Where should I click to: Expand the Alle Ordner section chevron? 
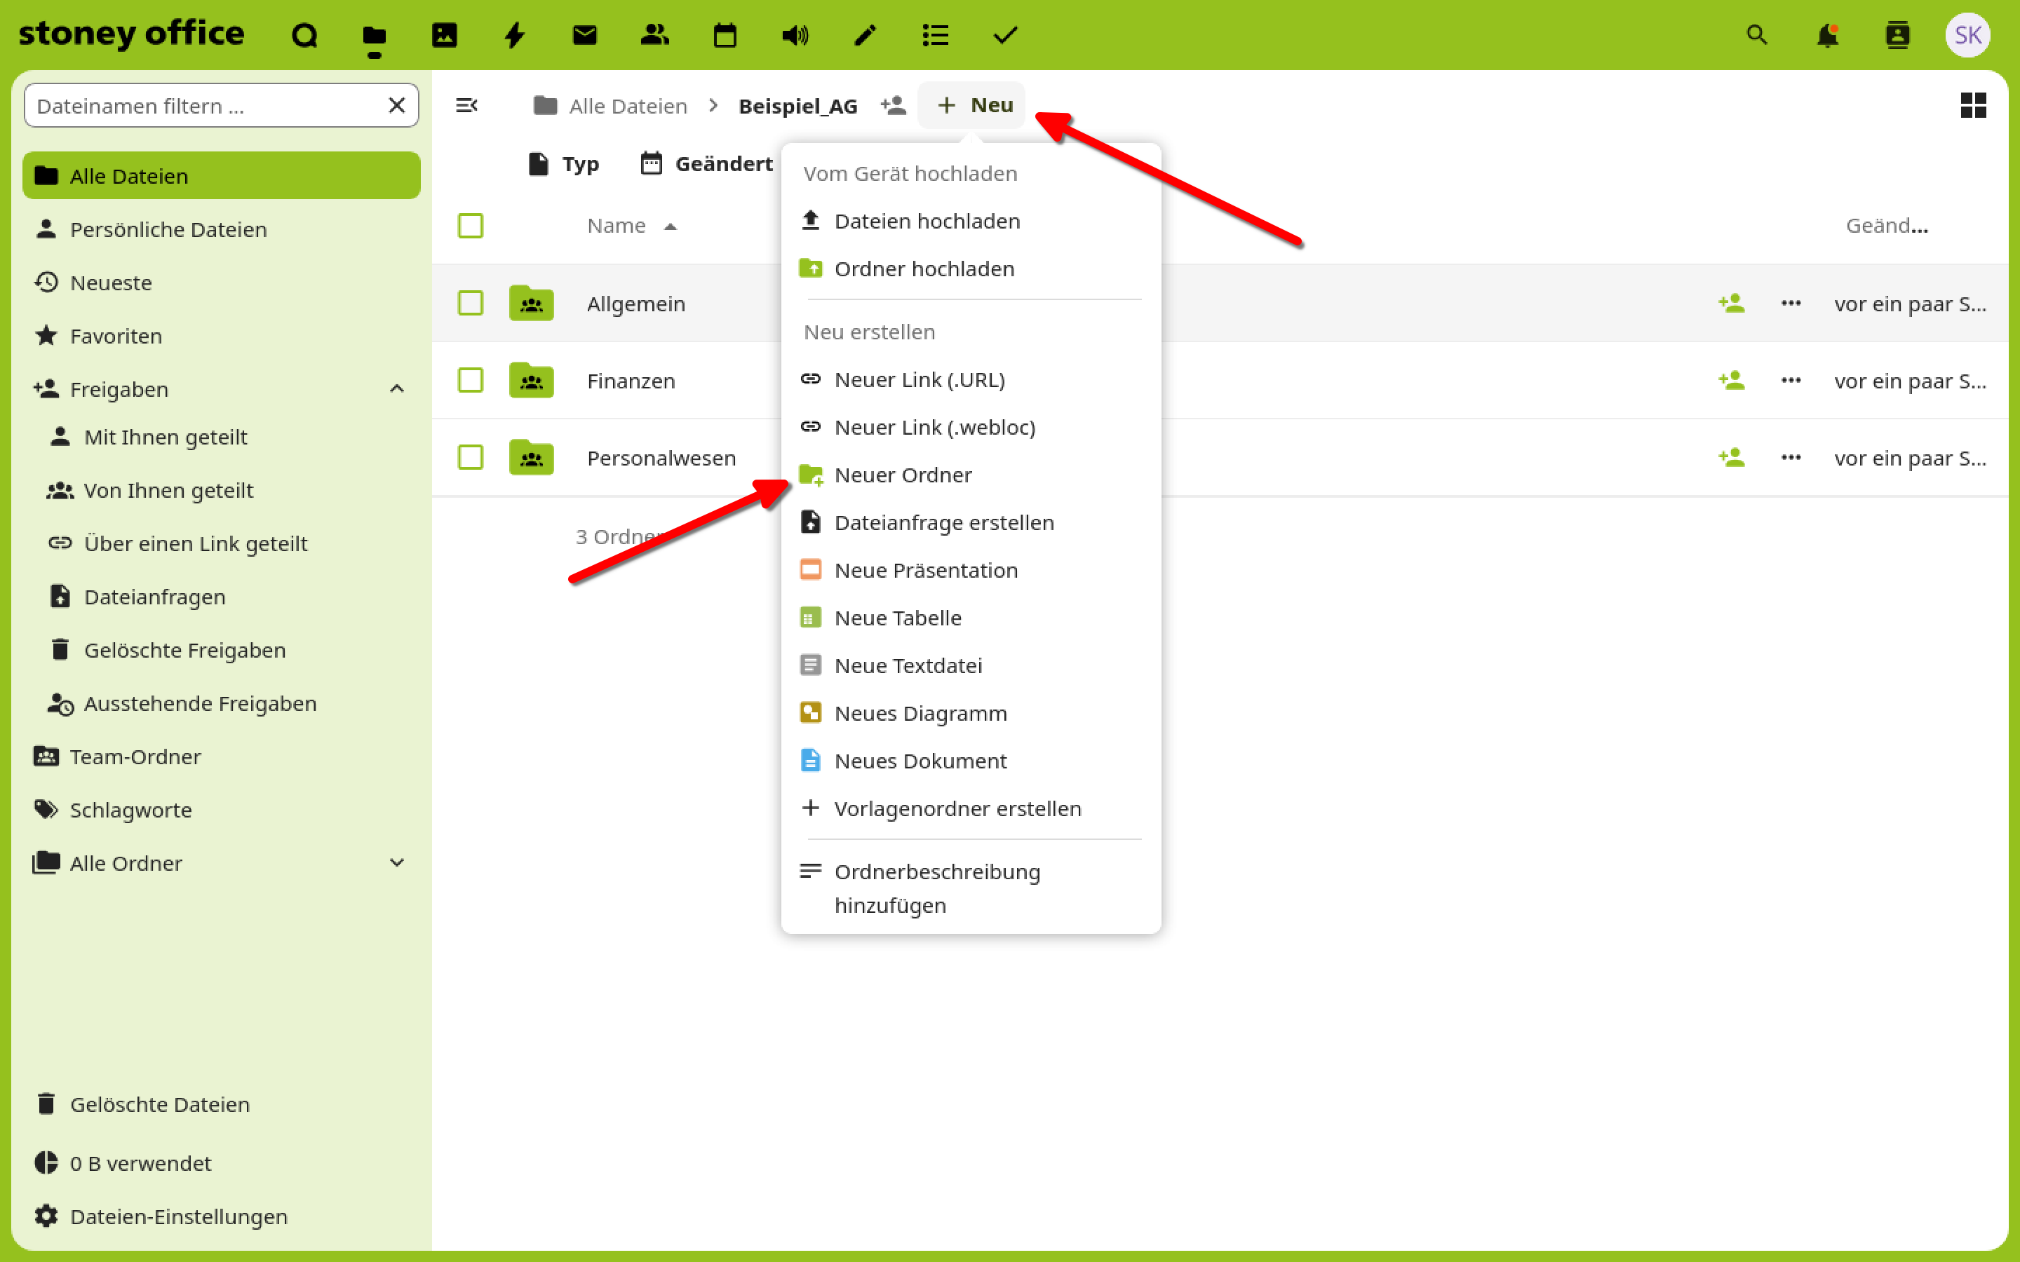click(397, 863)
